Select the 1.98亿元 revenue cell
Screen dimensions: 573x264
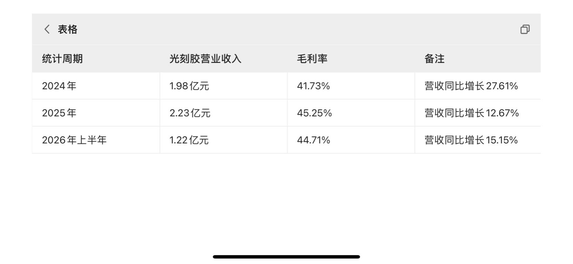tap(223, 86)
